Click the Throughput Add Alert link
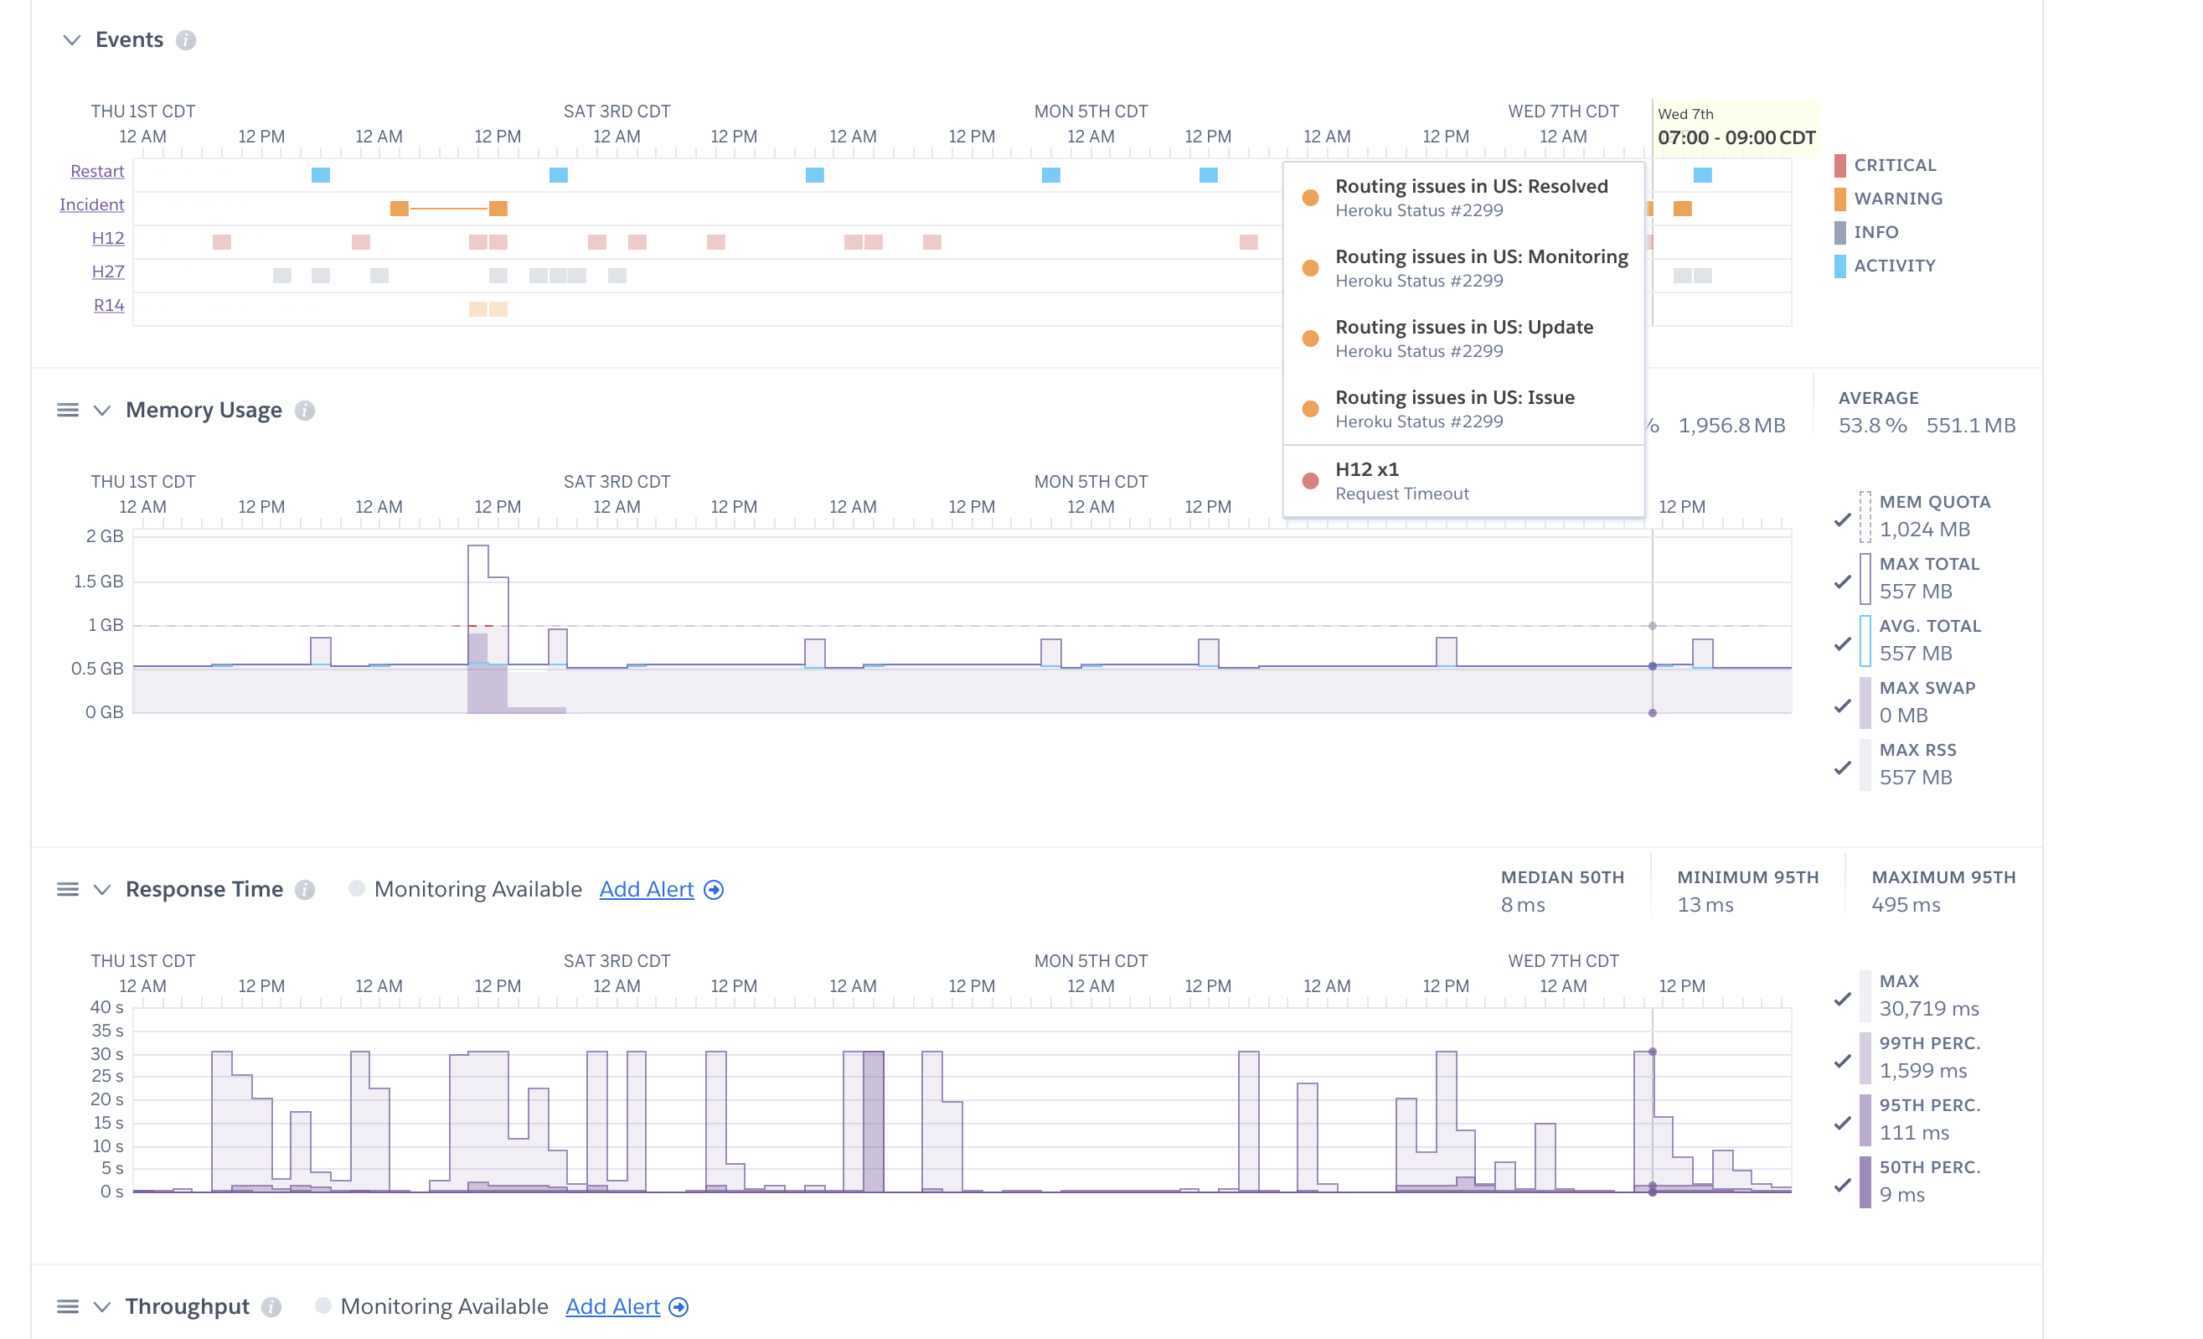 tap(612, 1307)
